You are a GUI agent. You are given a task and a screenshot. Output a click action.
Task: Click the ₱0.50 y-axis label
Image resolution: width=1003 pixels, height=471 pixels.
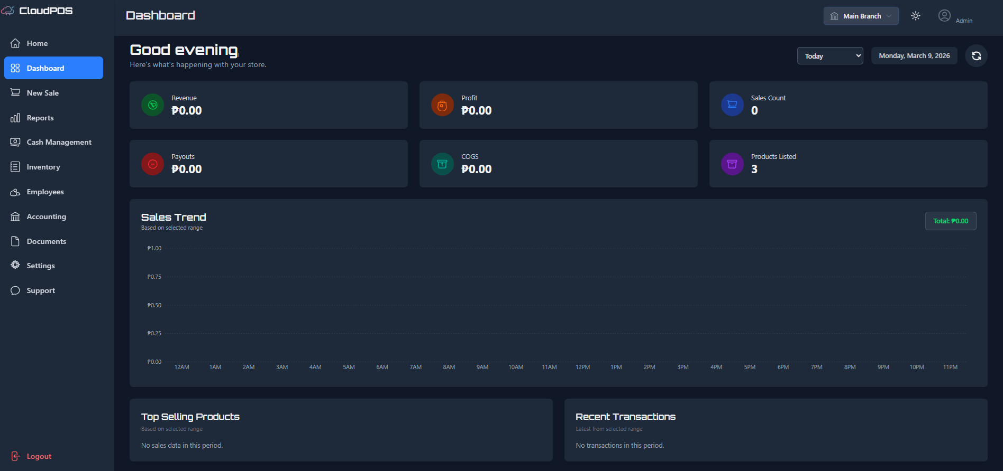coord(154,305)
